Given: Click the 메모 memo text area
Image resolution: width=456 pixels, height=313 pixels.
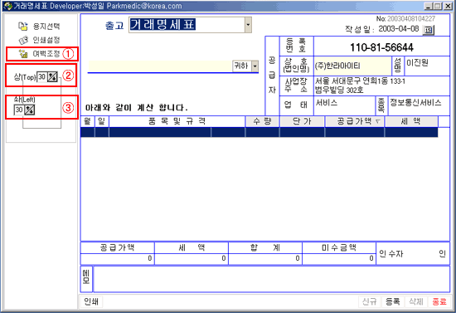Looking at the screenshot, I should (271, 279).
